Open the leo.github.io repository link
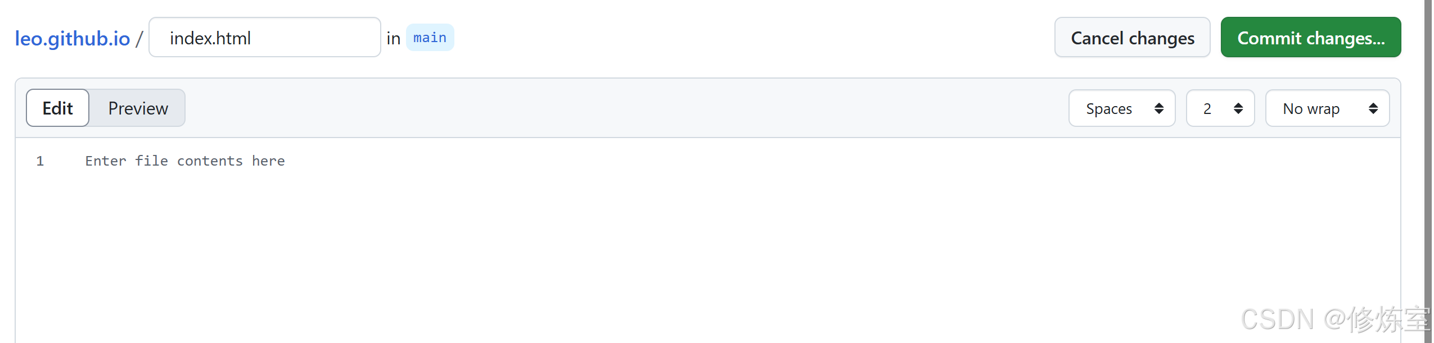This screenshot has height=343, width=1434. pos(73,38)
